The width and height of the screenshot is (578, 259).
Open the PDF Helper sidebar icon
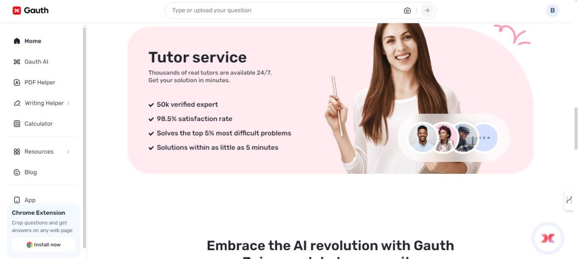(17, 82)
